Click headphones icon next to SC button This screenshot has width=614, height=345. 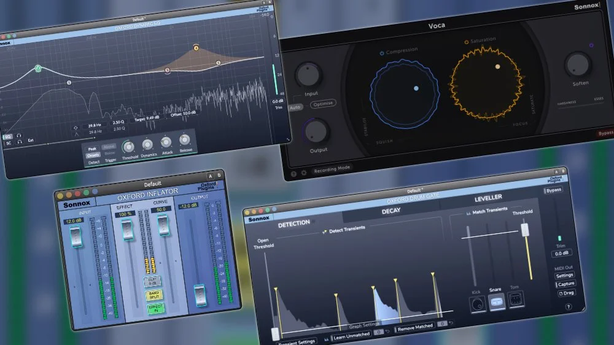(x=20, y=142)
